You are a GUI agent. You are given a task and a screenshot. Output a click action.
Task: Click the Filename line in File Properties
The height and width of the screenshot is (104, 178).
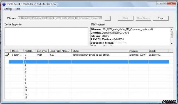122,29
